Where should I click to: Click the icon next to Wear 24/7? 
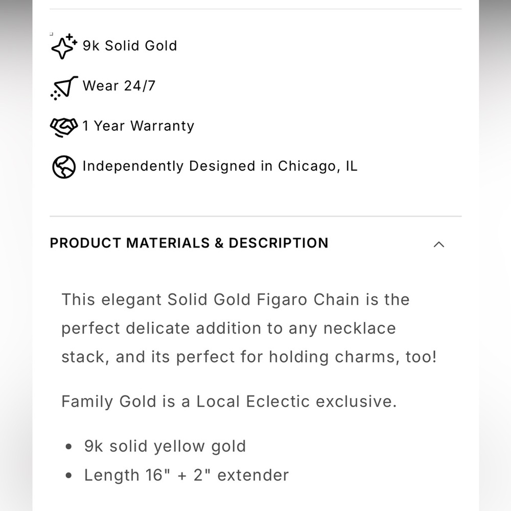click(x=64, y=87)
